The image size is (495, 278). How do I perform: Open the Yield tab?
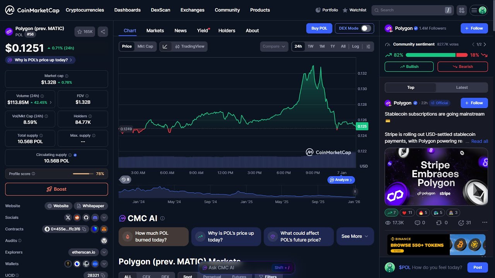pos(203,31)
